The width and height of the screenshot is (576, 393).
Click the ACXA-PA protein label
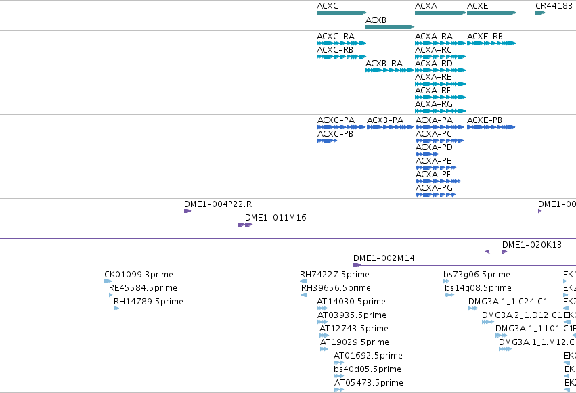point(434,120)
